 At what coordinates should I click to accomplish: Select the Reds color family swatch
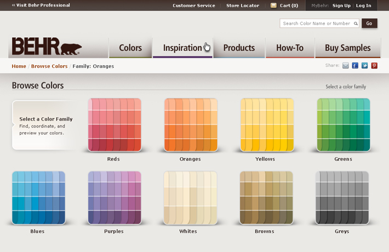tap(115, 125)
